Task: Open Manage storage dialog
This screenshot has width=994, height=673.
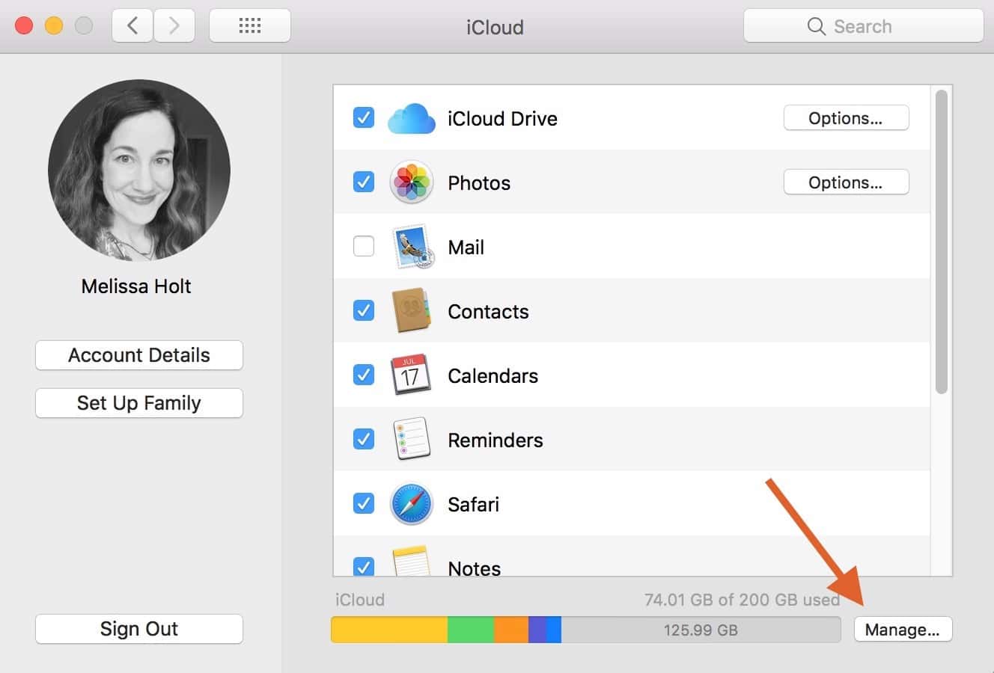Action: 902,630
